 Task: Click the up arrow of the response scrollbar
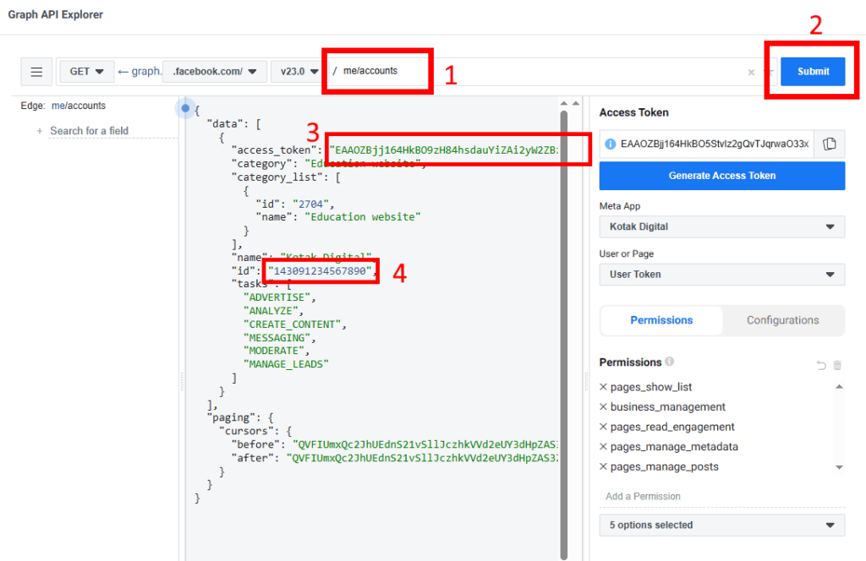point(564,103)
